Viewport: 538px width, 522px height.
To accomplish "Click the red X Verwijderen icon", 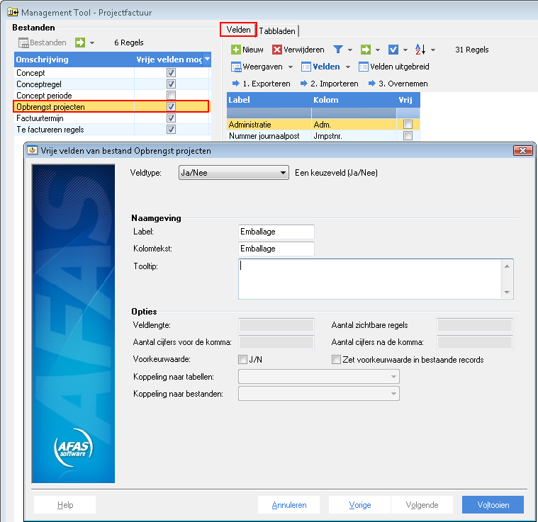I will point(277,50).
